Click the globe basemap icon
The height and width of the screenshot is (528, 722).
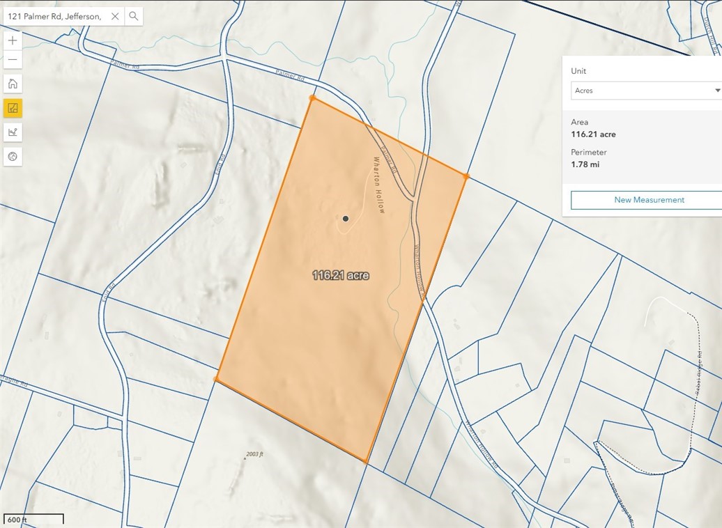click(x=13, y=156)
